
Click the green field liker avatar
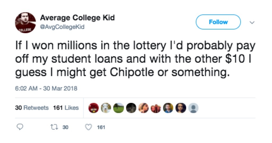(119, 108)
